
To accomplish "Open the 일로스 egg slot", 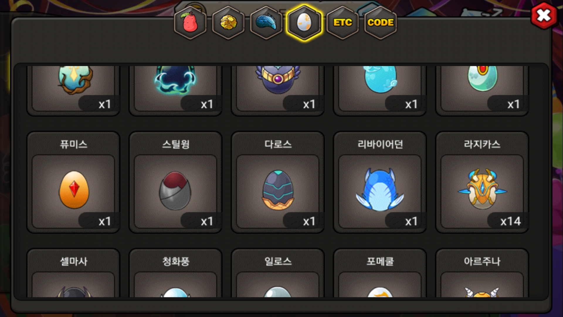I will [278, 273].
